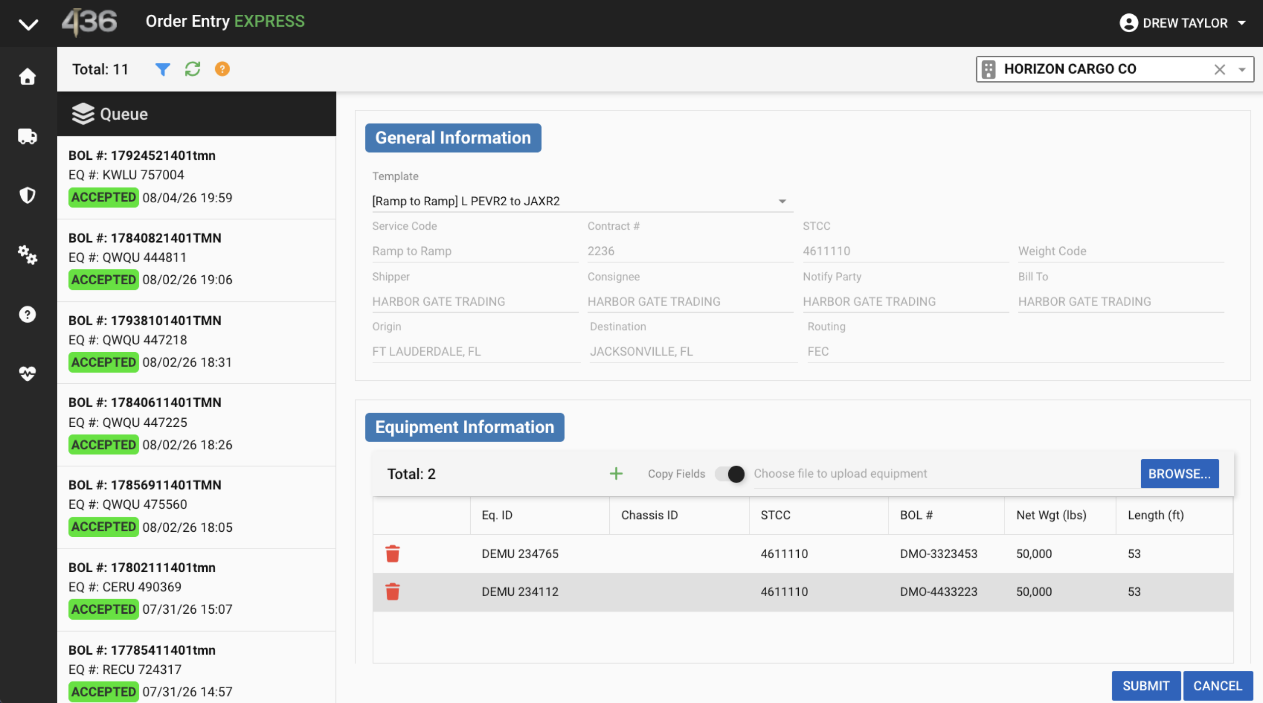Click the Consignee field
This screenshot has width=1263, height=703.
690,301
